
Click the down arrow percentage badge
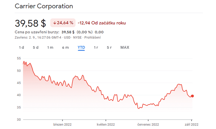click(63, 23)
